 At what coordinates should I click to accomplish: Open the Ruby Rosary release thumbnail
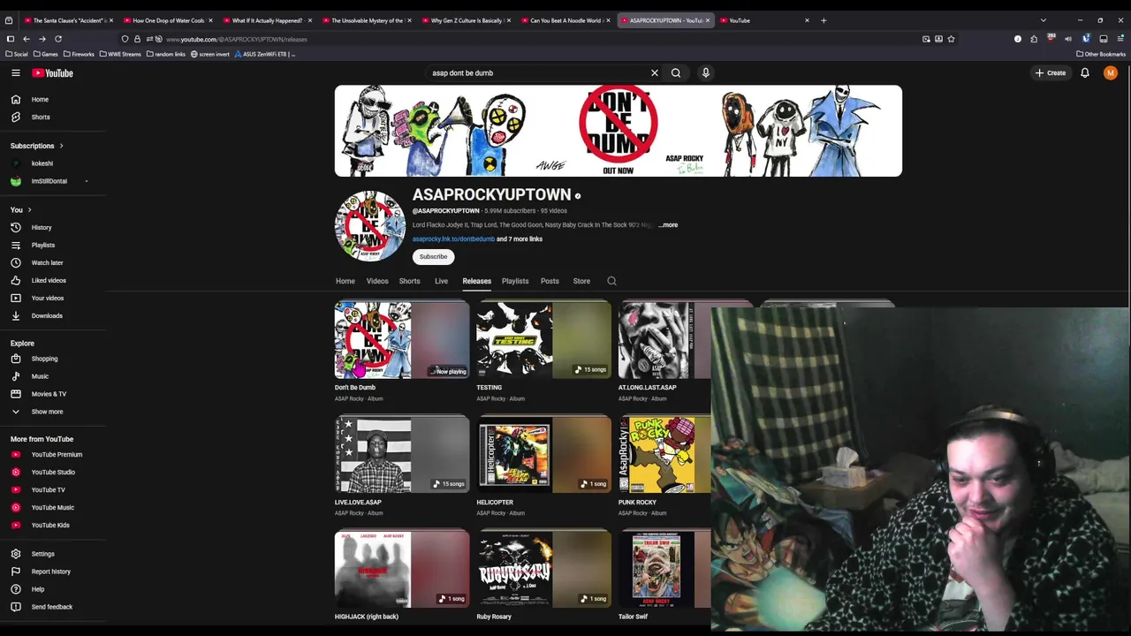[x=543, y=569]
